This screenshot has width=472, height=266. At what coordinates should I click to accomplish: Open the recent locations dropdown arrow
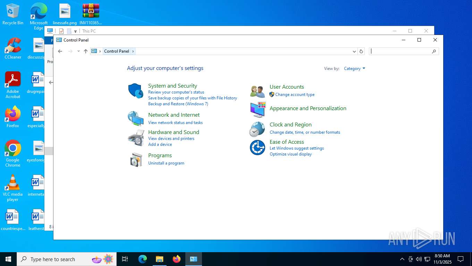tap(78, 51)
